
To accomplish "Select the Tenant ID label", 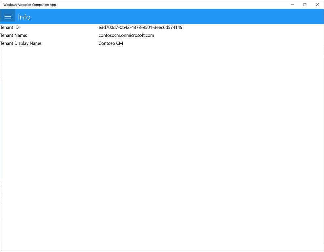I will coord(11,27).
